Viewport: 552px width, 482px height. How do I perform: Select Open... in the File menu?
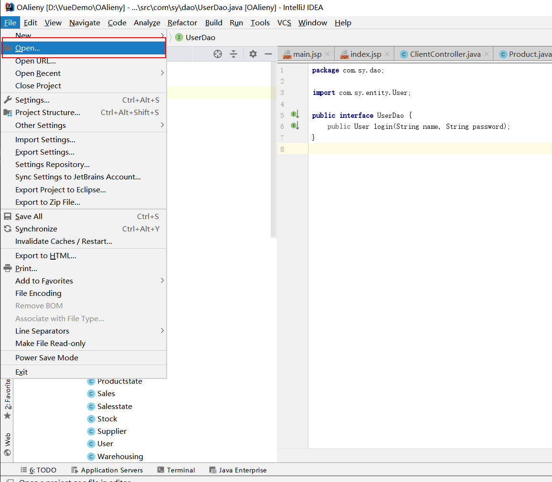click(x=84, y=48)
